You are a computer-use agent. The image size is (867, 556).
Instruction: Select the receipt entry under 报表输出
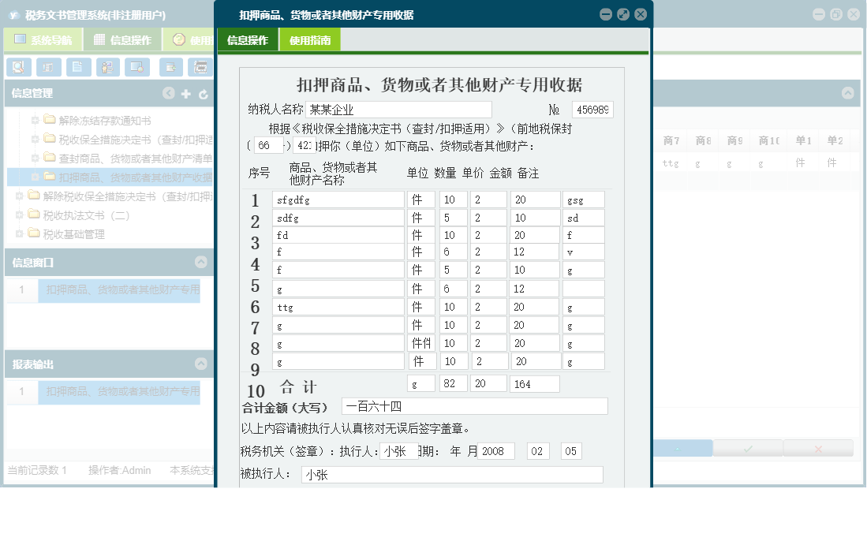(x=118, y=392)
